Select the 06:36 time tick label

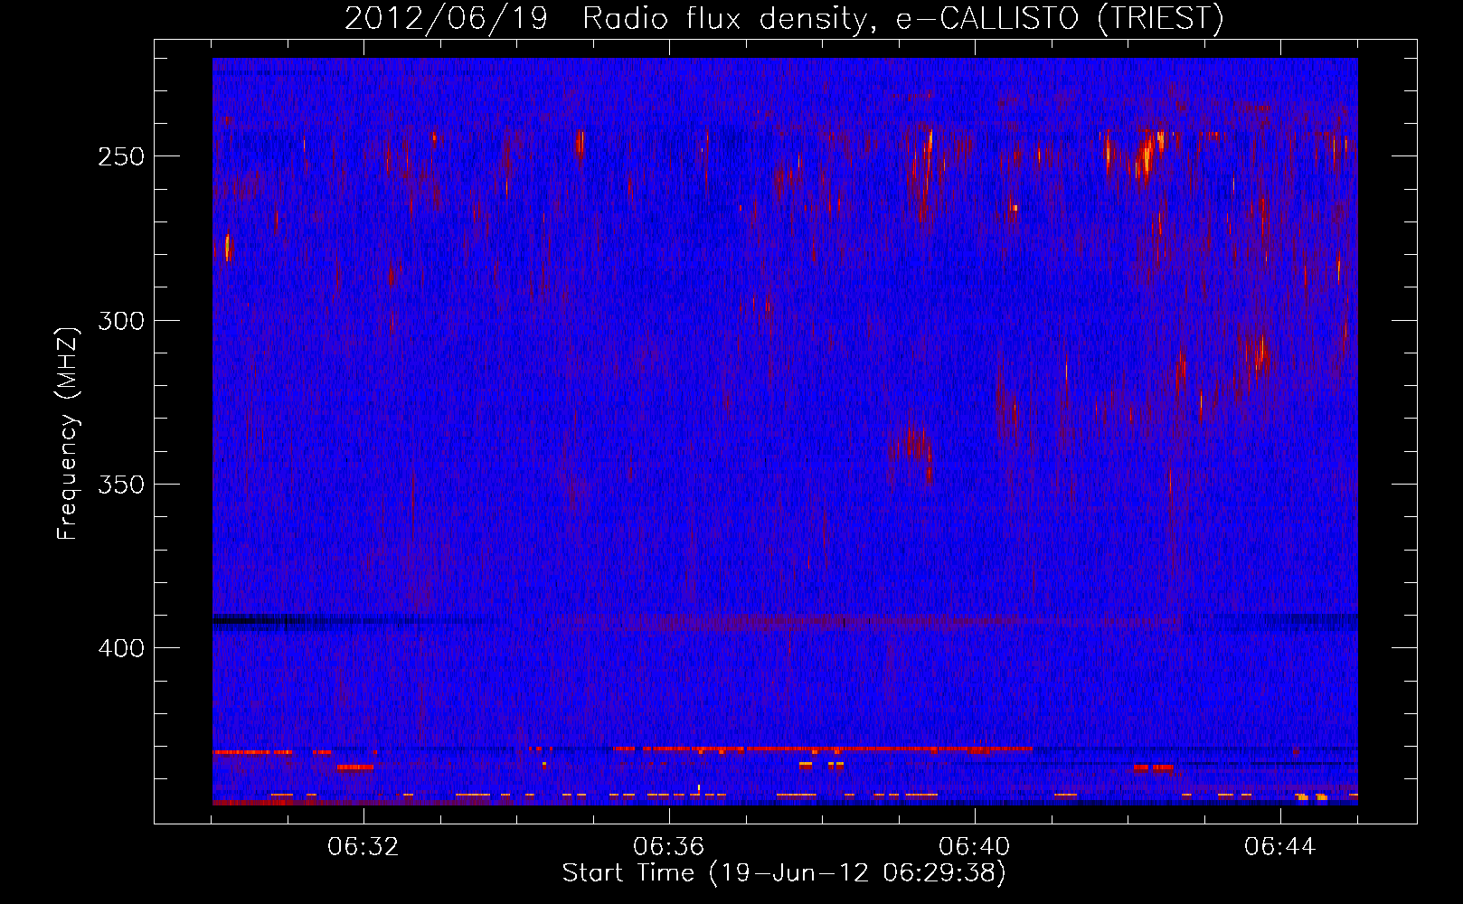point(669,847)
